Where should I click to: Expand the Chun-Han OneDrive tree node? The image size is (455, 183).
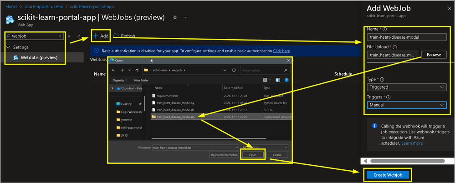point(112,88)
